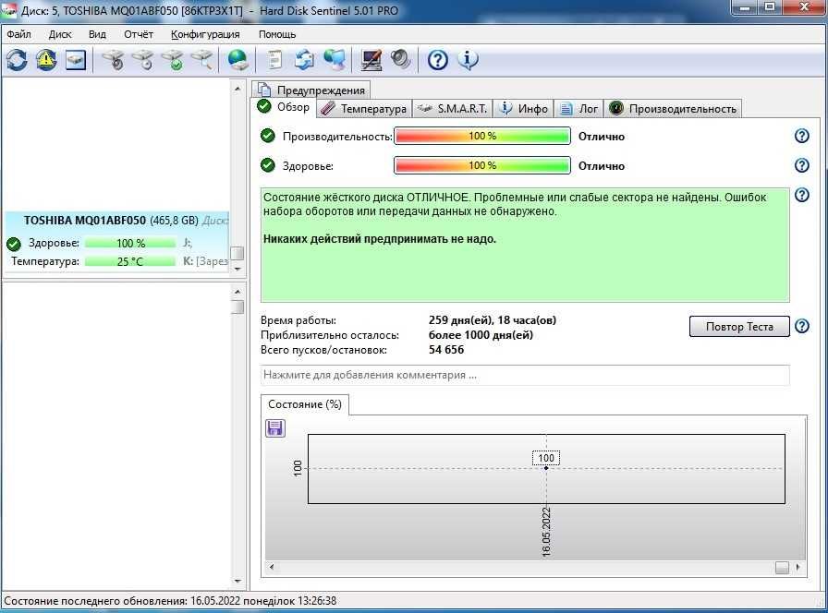Click the 100 data point on the chart
The width and height of the screenshot is (828, 613).
(546, 468)
